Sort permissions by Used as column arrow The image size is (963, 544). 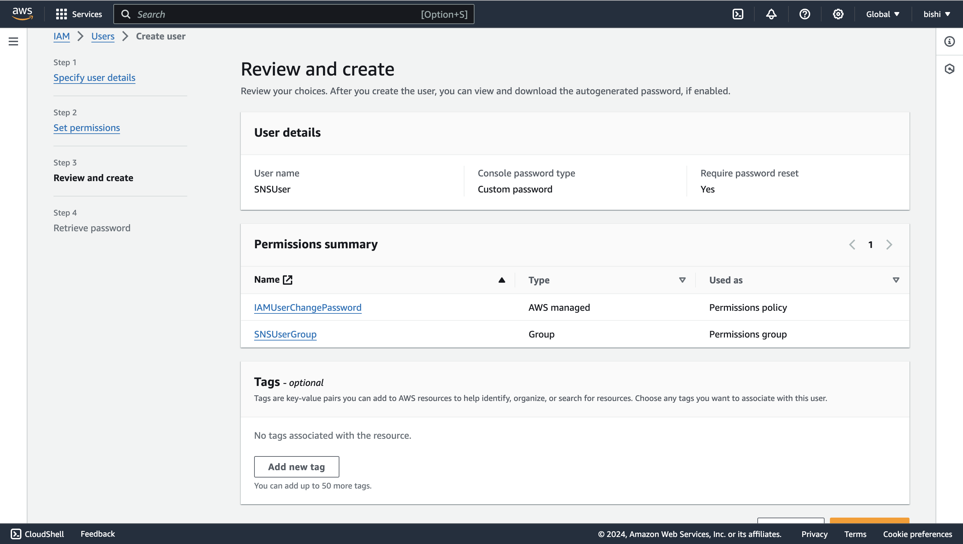896,280
